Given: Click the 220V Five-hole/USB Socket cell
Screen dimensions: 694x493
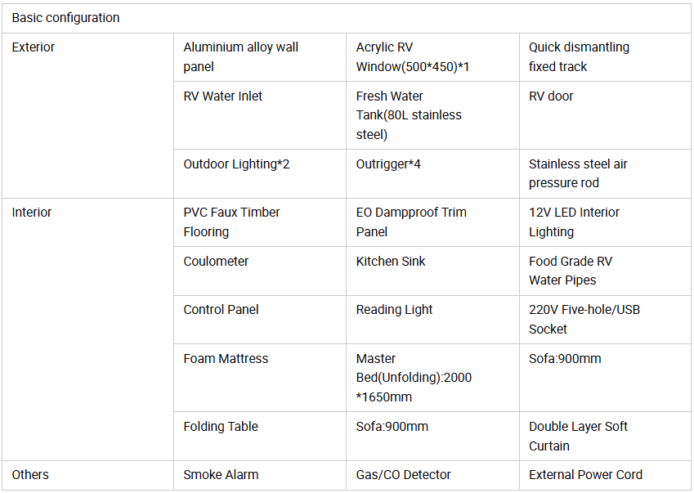Looking at the screenshot, I should (x=605, y=320).
